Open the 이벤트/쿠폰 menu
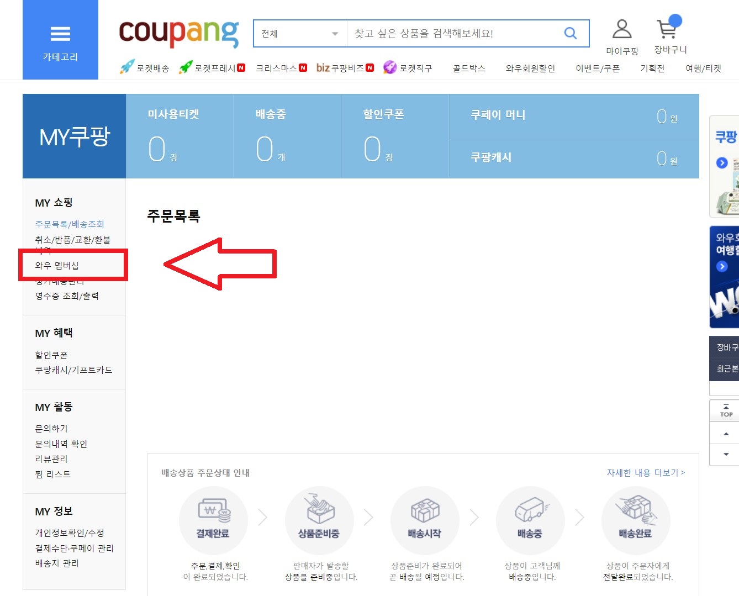The height and width of the screenshot is (596, 739). coord(598,68)
